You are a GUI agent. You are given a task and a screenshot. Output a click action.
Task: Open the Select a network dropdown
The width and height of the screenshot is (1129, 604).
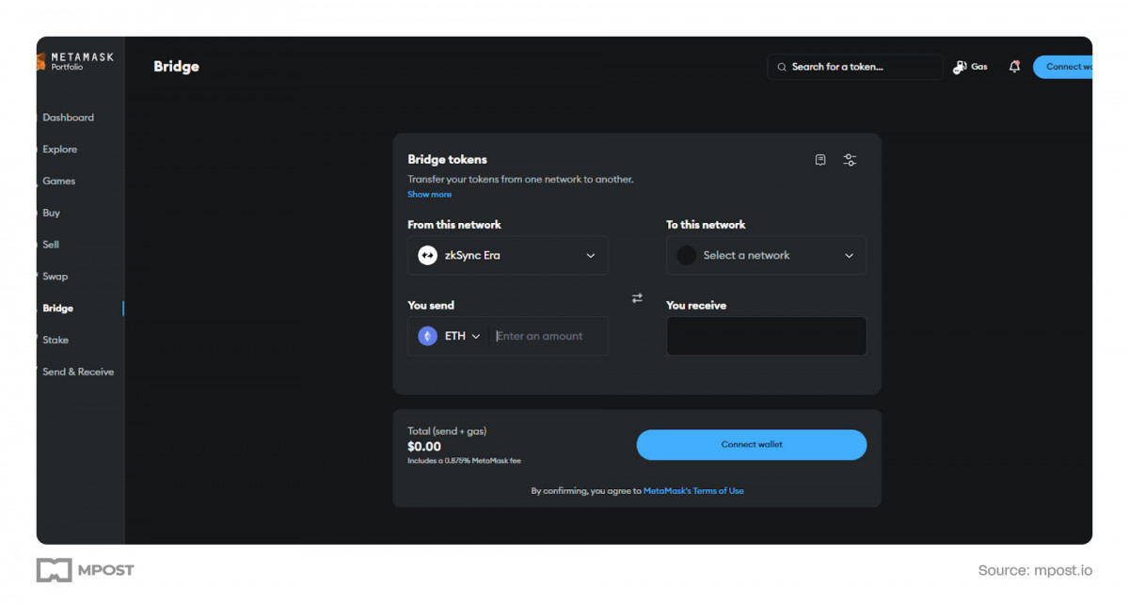click(x=766, y=255)
